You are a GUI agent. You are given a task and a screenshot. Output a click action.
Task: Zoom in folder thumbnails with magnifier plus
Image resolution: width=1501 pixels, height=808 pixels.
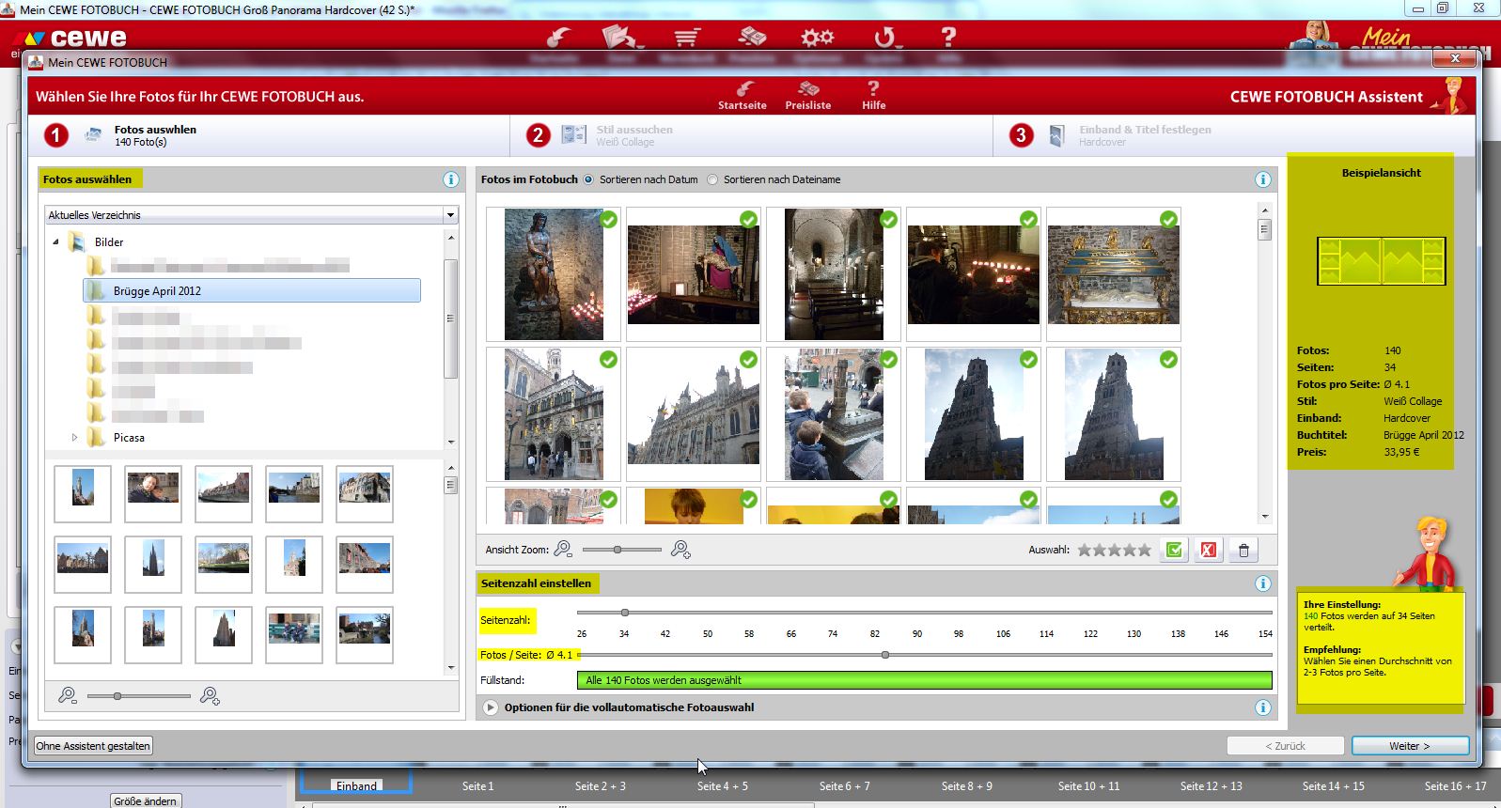tap(210, 696)
